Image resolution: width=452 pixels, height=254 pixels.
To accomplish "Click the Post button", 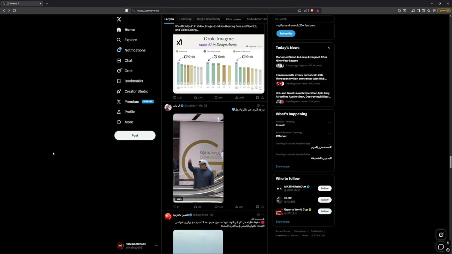I will click(135, 135).
